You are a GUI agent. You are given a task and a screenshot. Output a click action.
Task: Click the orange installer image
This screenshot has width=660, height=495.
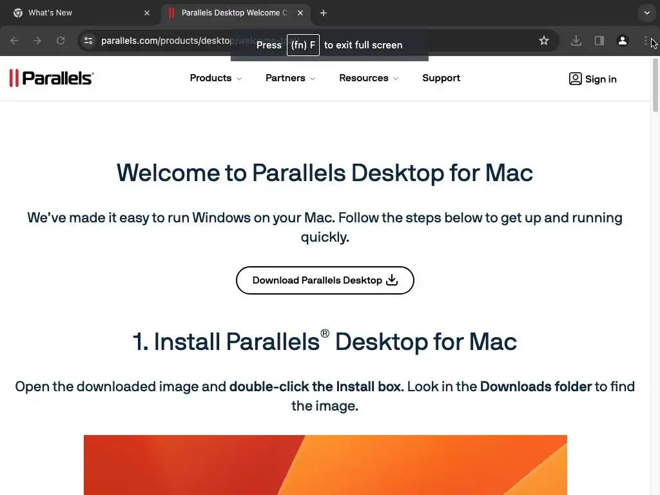(325, 465)
